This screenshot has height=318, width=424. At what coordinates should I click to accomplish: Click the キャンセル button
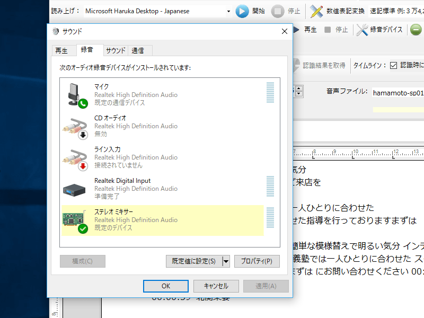coord(216,286)
